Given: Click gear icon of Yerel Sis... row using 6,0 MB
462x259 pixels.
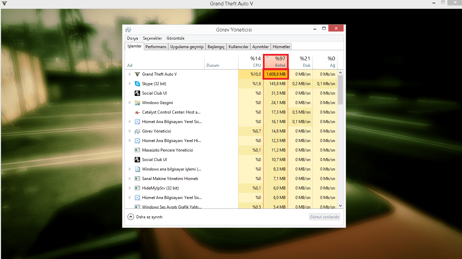Looking at the screenshot, I should point(137,198).
